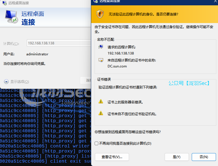Viewport: 218px width, 166px height.
Task: Expand 显示选项 with the round arrow
Action: pyautogui.click(x=6, y=81)
